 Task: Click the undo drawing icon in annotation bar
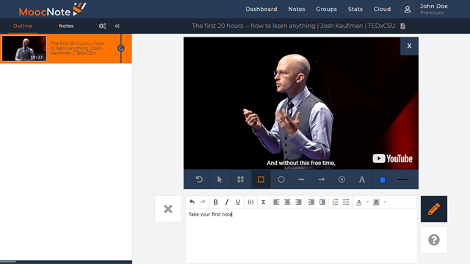(x=199, y=179)
